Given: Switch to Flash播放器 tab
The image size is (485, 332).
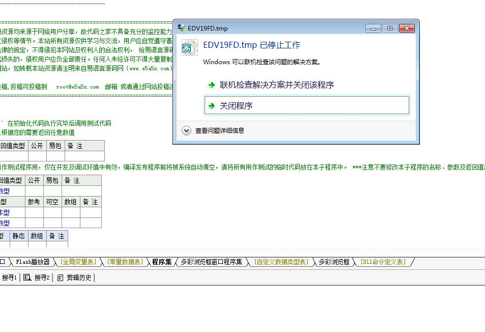Looking at the screenshot, I should tap(33, 262).
